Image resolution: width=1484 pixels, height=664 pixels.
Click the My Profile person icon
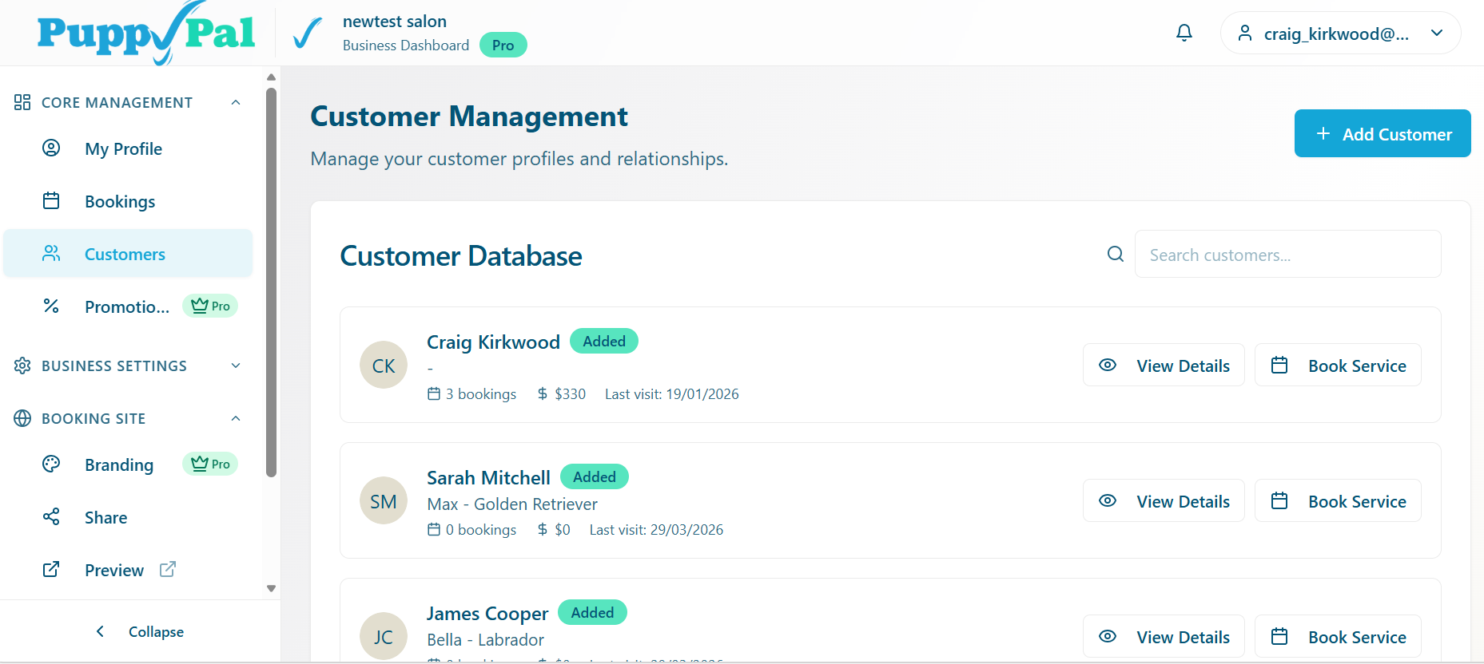tap(51, 148)
